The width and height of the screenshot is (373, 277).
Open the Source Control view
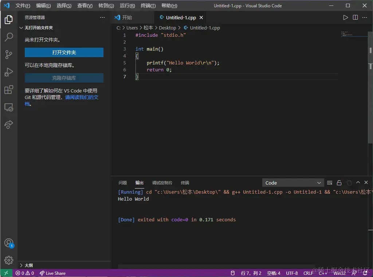pos(9,55)
